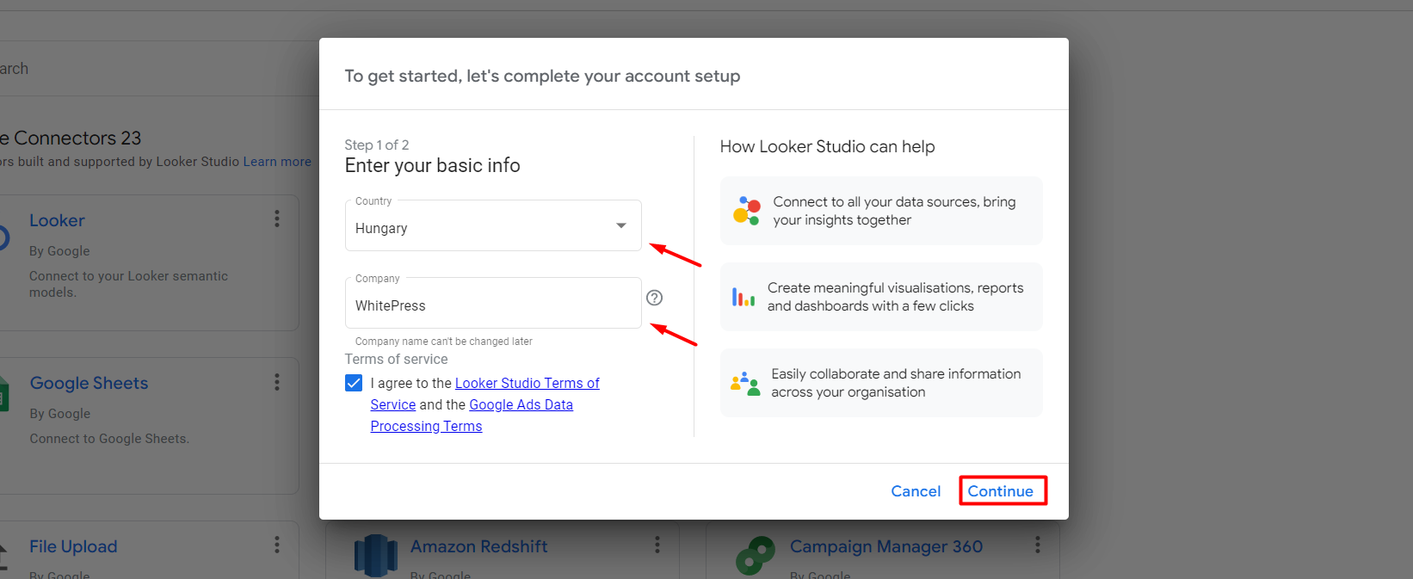Uncheck the terms of service agreement checkbox

(354, 383)
